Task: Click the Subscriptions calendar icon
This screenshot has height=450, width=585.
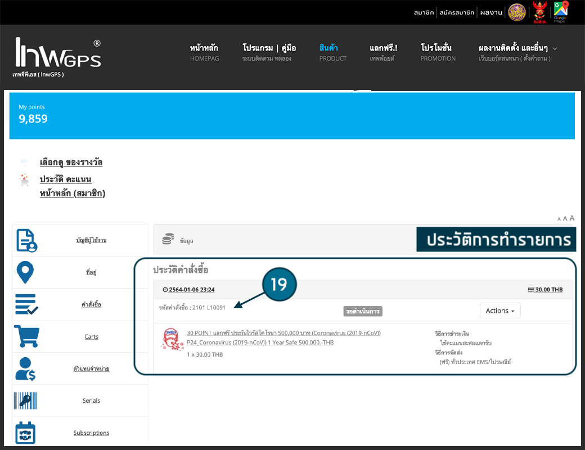Action: (x=26, y=433)
